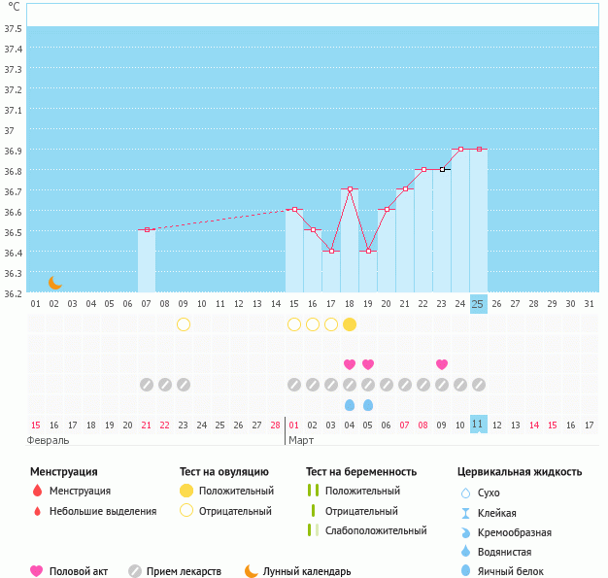Click the 36.7 temperature peak on day 18
The width and height of the screenshot is (608, 578).
click(350, 189)
